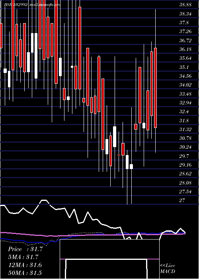Screen dimensions: 199x279
Task: Click the 31.8 price axis label
Action: [184, 120]
